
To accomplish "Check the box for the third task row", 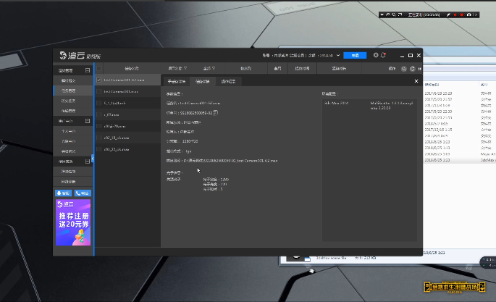I will click(x=98, y=103).
